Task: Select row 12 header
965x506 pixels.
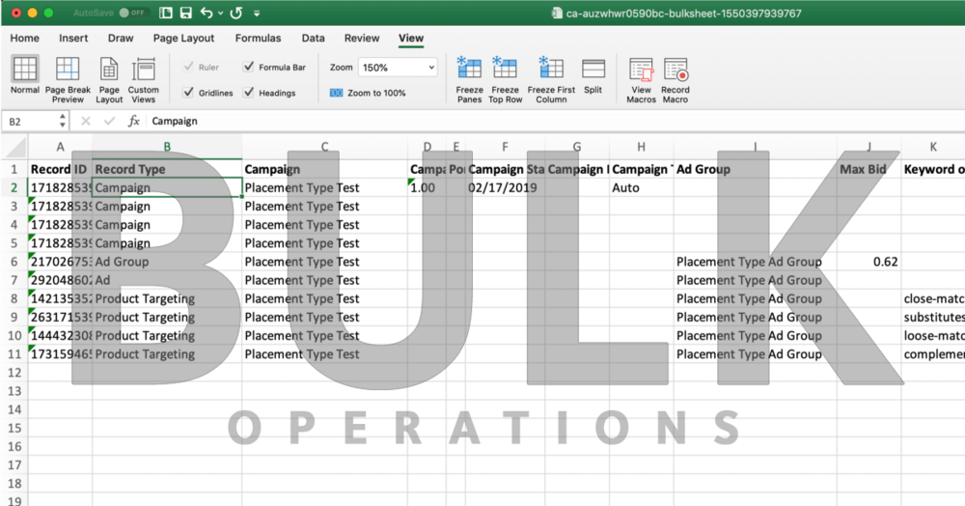Action: (14, 373)
